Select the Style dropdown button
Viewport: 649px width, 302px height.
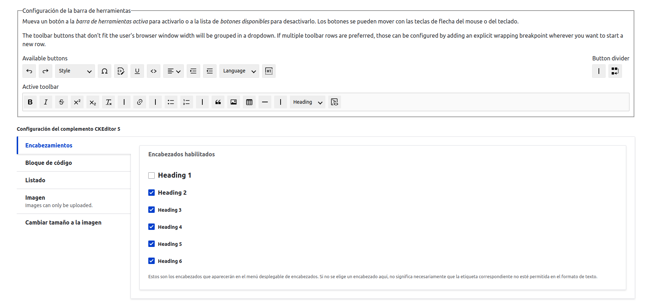pos(75,71)
